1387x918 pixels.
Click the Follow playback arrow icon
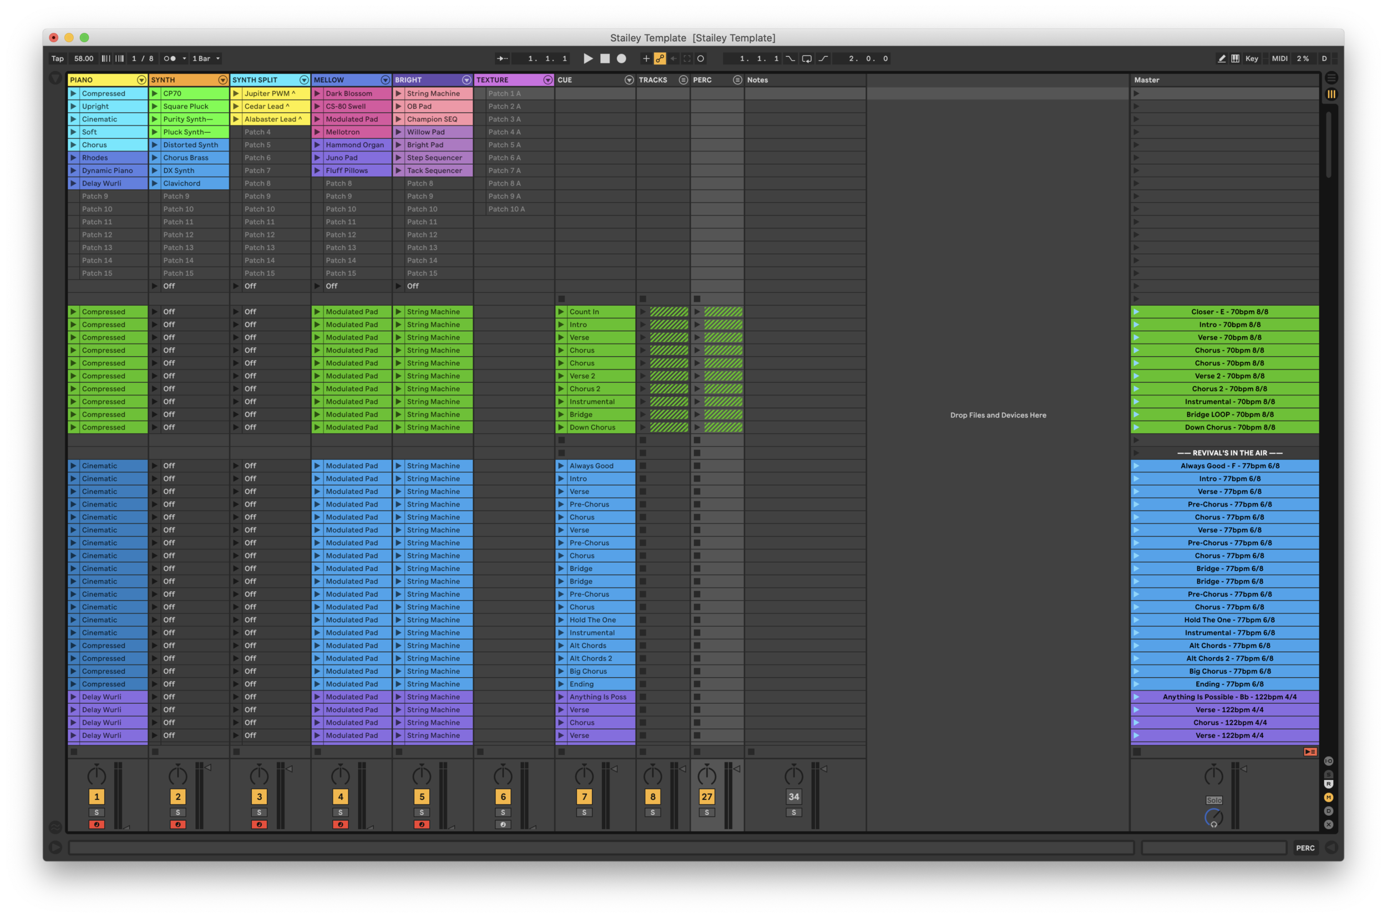[502, 58]
